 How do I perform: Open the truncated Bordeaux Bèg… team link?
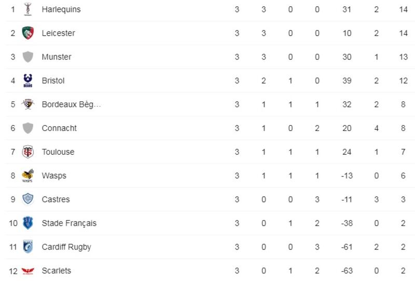coord(71,105)
